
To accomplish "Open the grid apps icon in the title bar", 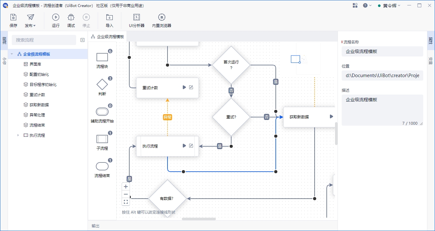I will (x=355, y=5).
